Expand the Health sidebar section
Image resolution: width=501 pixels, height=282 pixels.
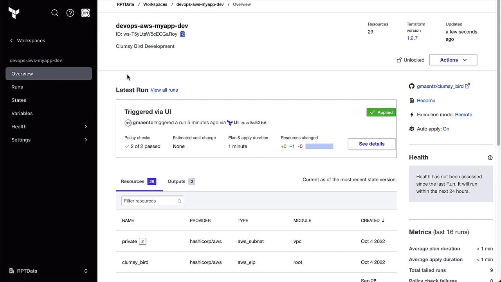point(86,127)
